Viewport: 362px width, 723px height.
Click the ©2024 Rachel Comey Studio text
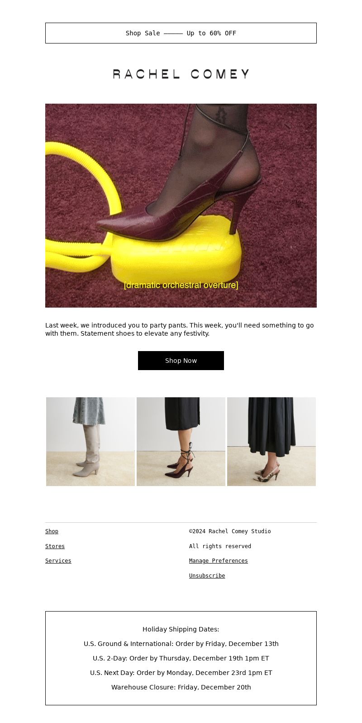click(230, 531)
